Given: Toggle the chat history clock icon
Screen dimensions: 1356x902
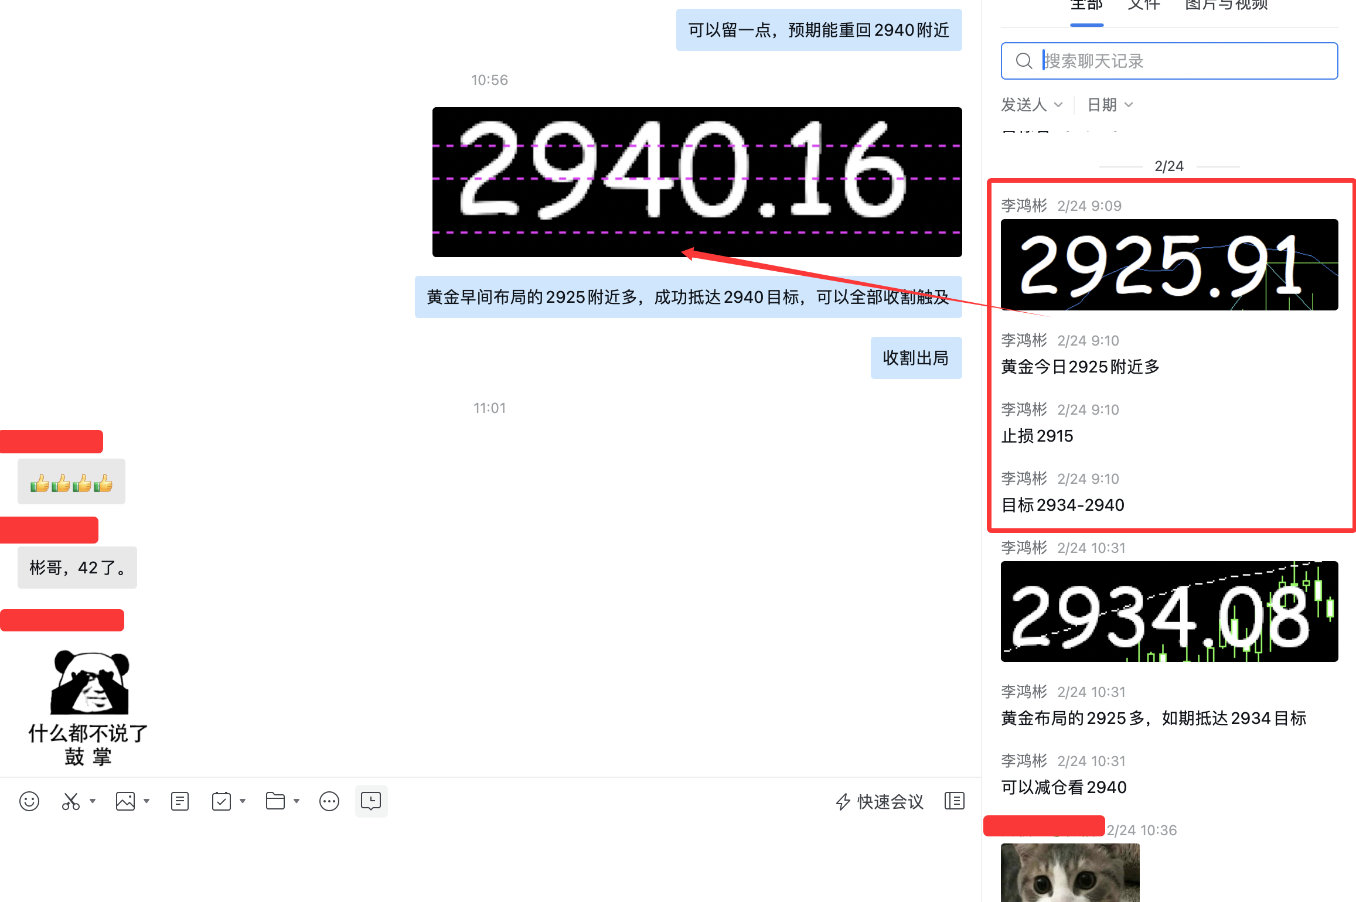Looking at the screenshot, I should tap(371, 801).
